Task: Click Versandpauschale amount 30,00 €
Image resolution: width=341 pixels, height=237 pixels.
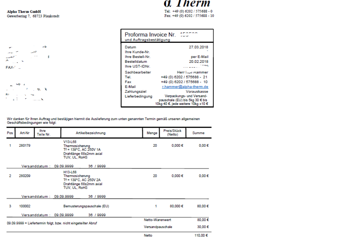Action: click(x=203, y=227)
